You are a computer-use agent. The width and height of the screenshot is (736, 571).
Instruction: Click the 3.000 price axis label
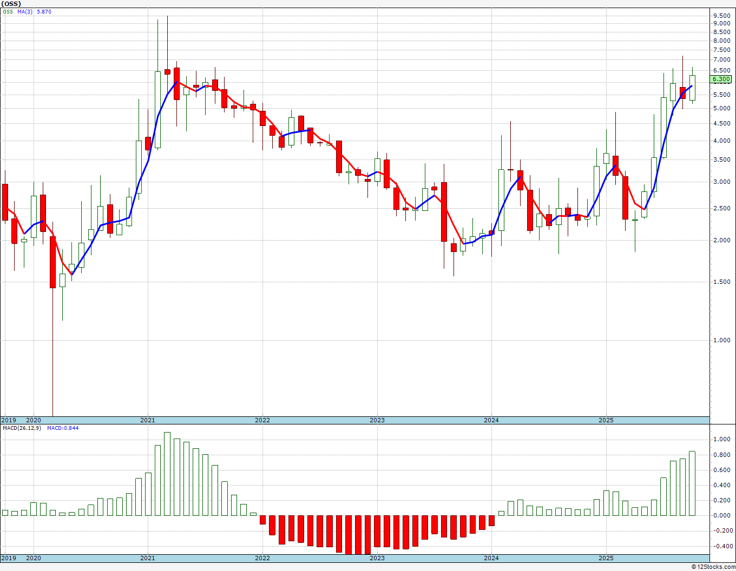click(x=721, y=182)
